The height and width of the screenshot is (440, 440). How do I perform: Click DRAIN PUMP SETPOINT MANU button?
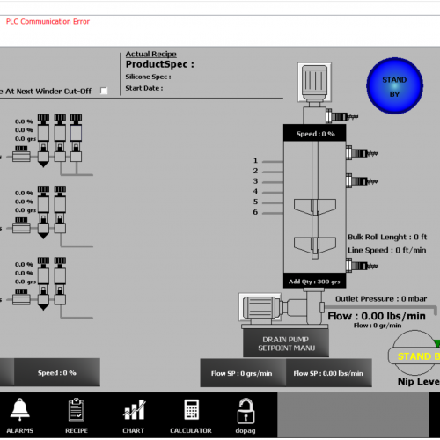click(x=286, y=343)
